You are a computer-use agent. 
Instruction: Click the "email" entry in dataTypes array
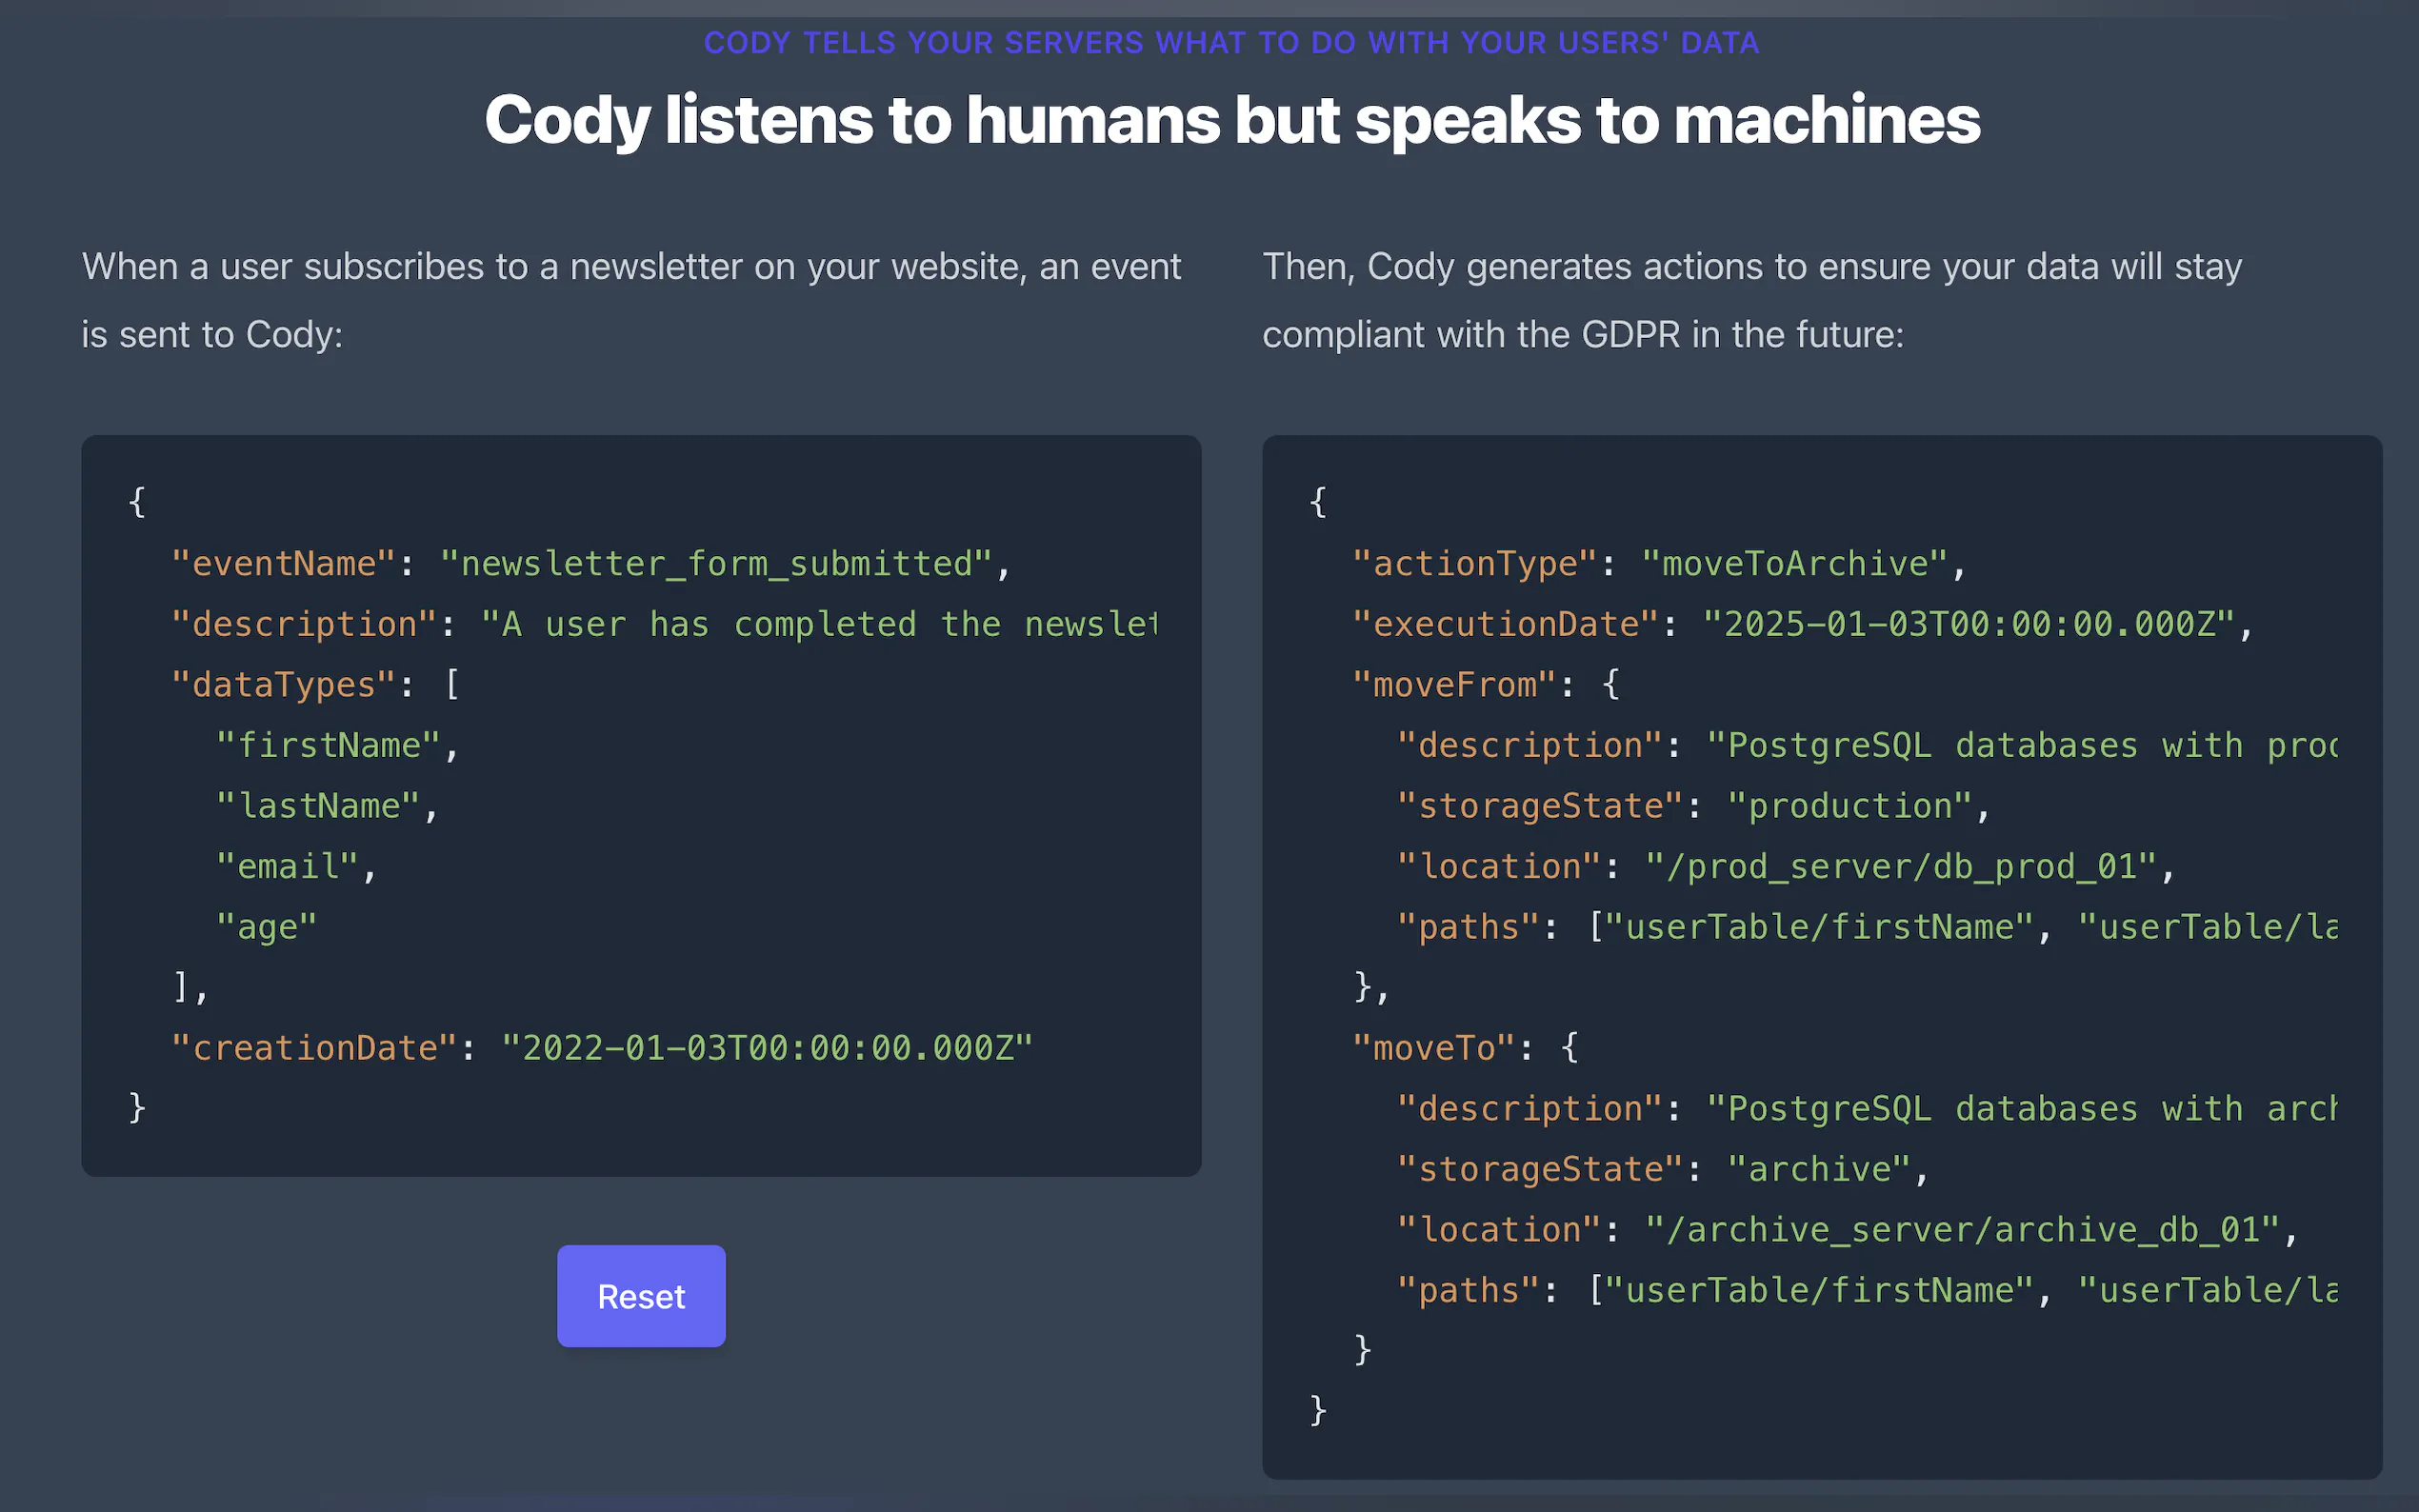(288, 867)
